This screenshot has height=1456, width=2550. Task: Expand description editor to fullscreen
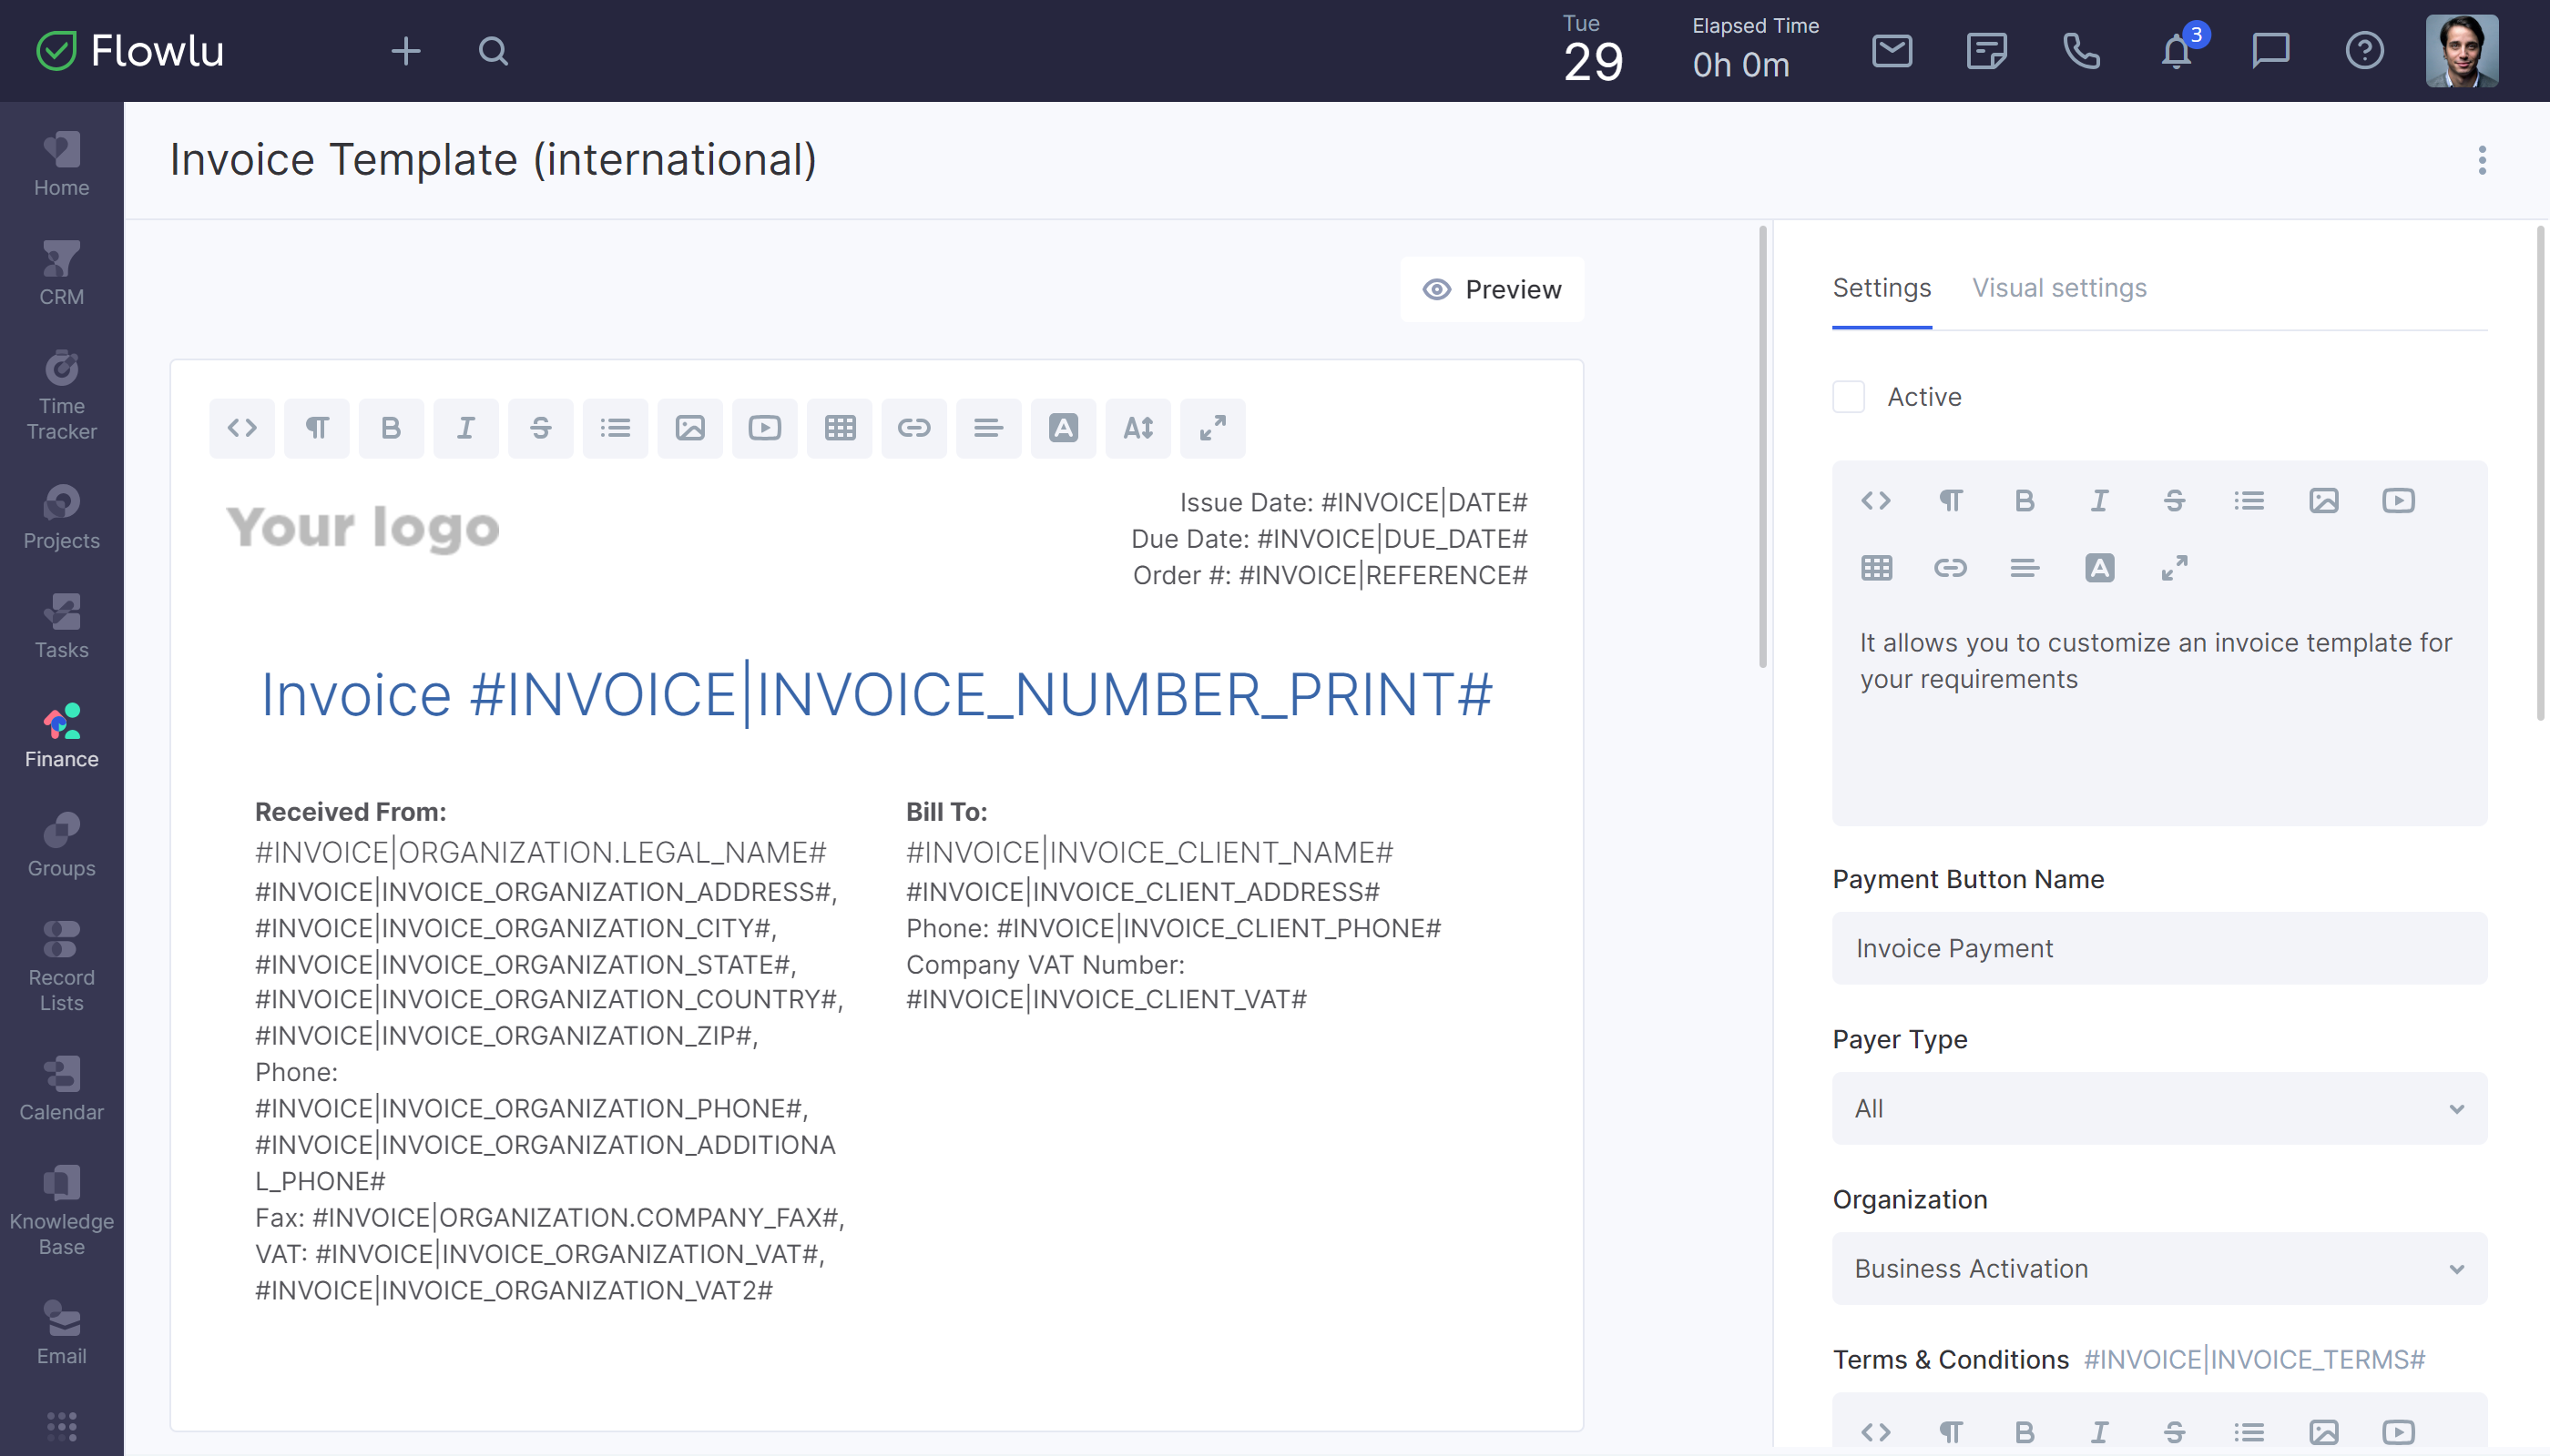click(x=2174, y=568)
